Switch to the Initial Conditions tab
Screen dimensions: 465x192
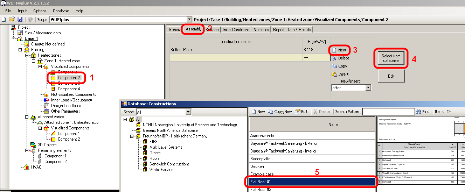236,30
